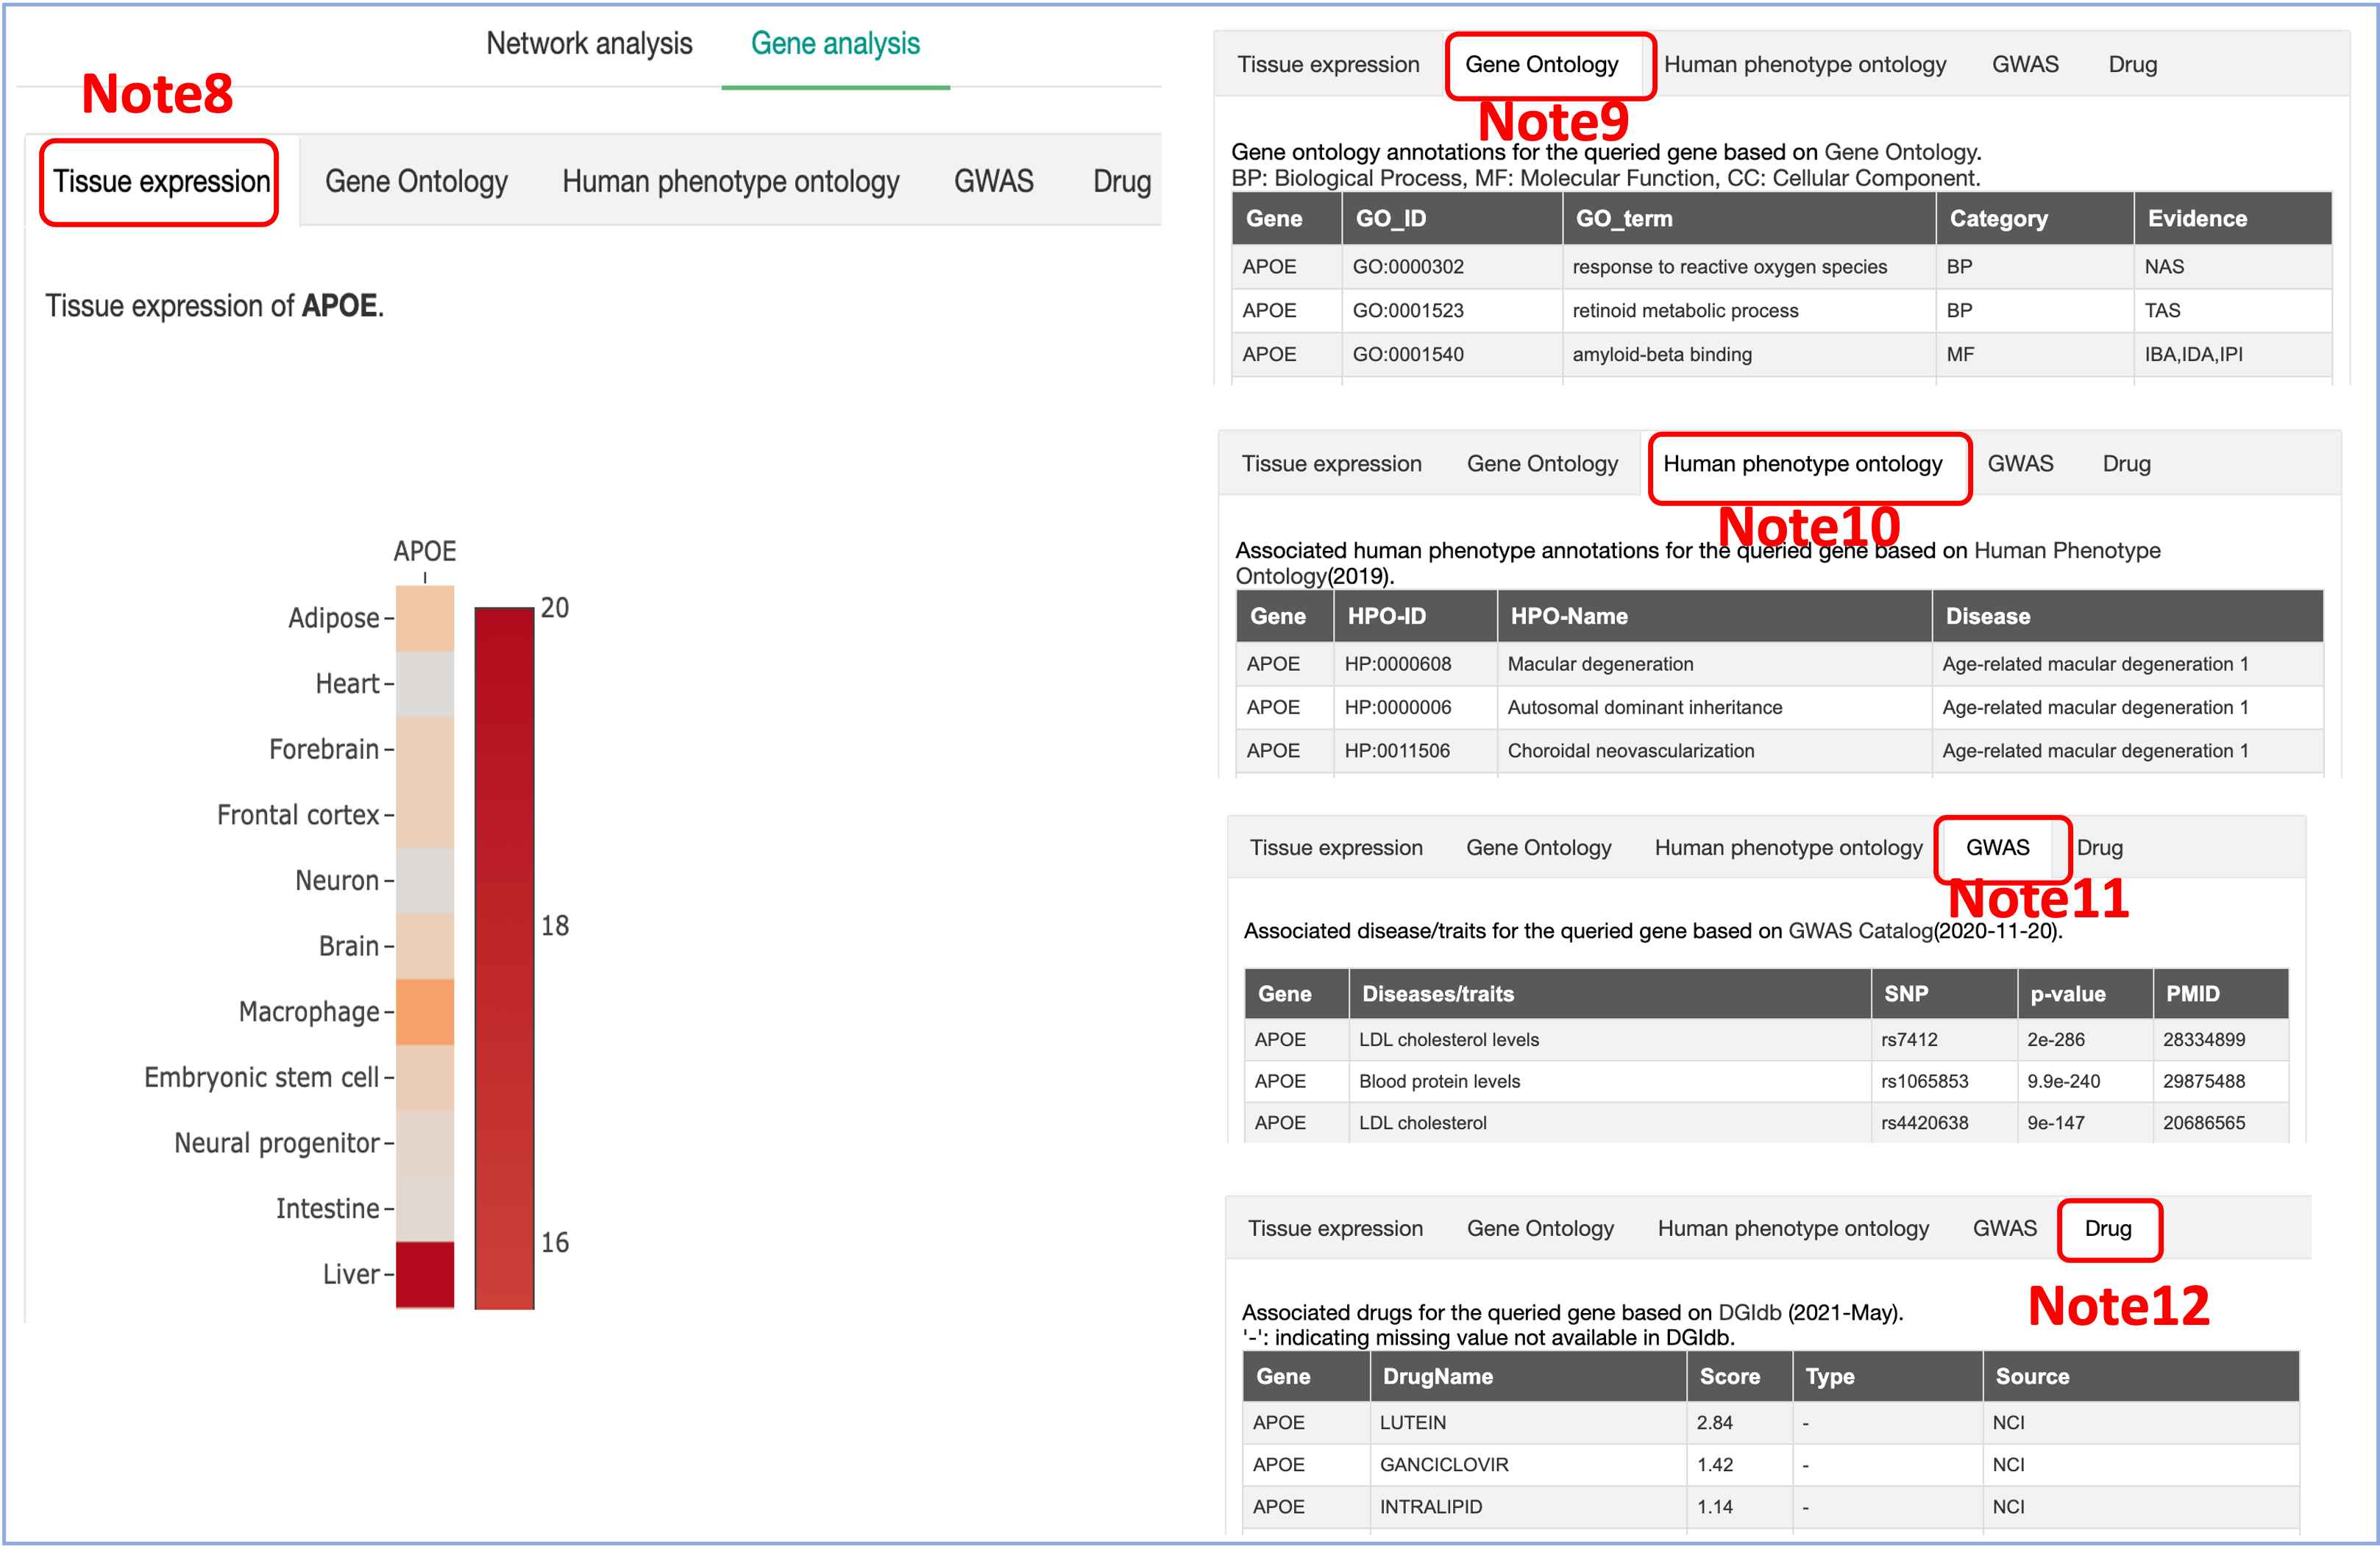Open the Gene analysis tab
Image resolution: width=2380 pixels, height=1547 pixels.
point(835,44)
